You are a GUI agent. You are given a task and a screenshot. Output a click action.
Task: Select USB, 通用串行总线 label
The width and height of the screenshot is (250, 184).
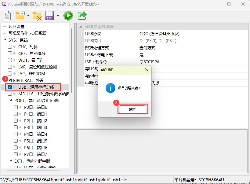36,87
